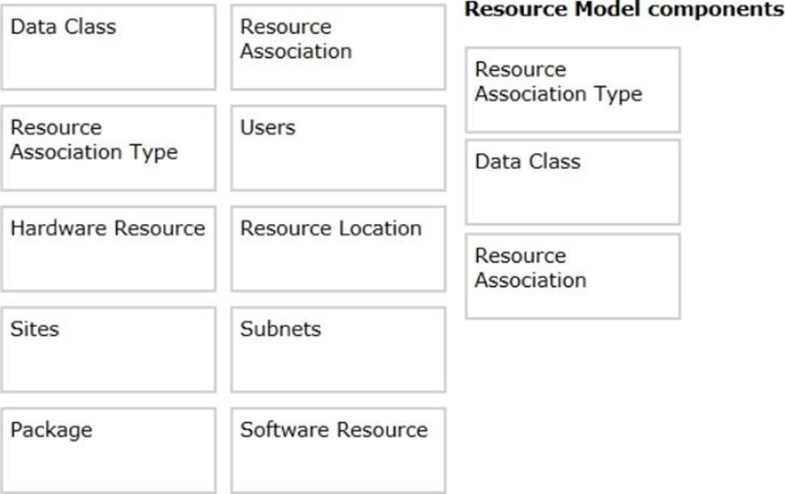Select the Subnets option box
This screenshot has height=494, width=785.
pyautogui.click(x=338, y=349)
